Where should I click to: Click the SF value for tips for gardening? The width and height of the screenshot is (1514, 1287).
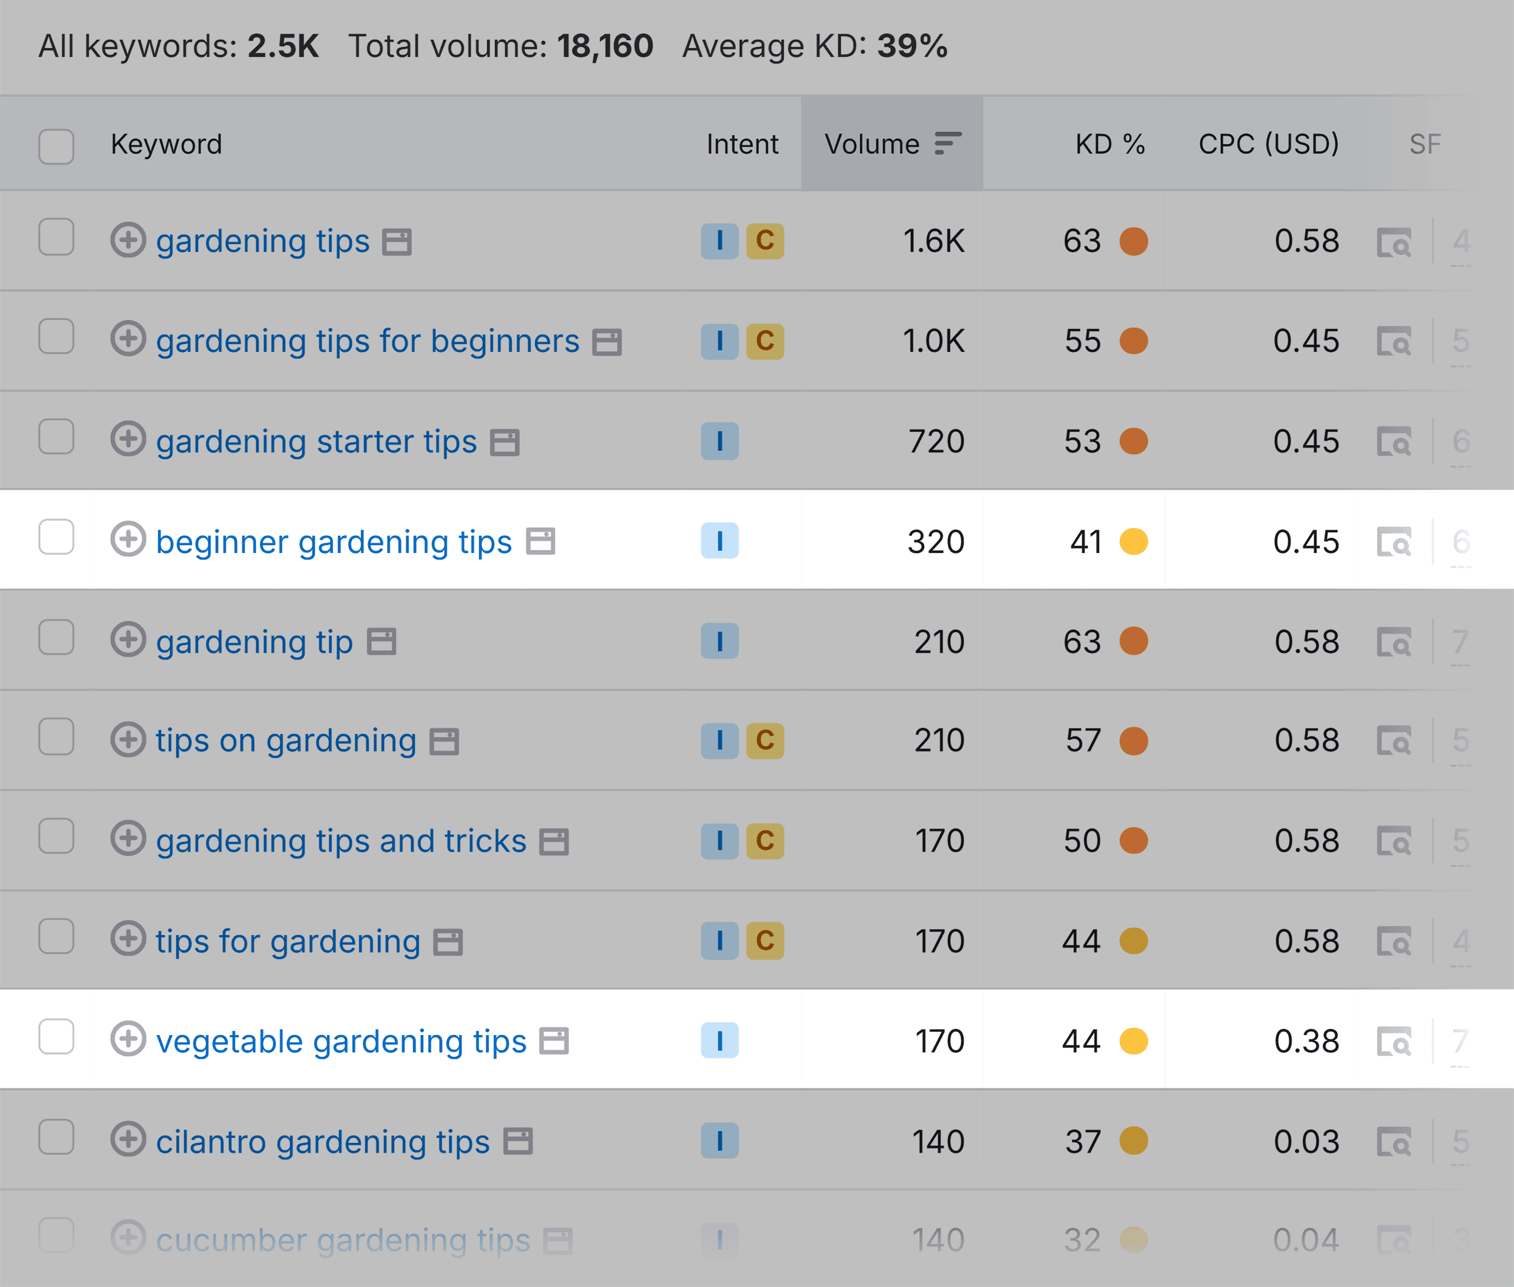click(x=1462, y=941)
